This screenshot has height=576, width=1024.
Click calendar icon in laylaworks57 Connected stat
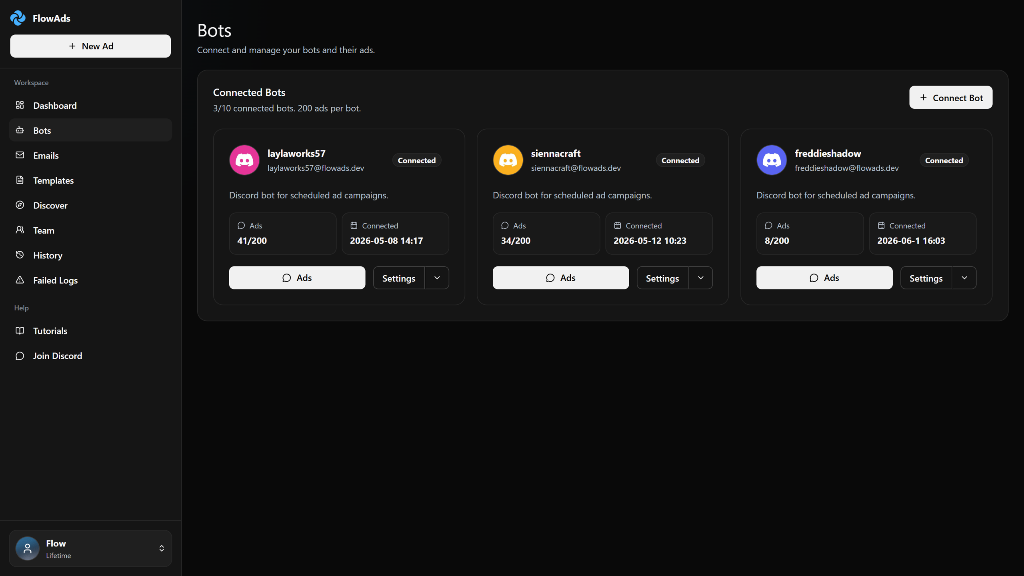pos(354,226)
